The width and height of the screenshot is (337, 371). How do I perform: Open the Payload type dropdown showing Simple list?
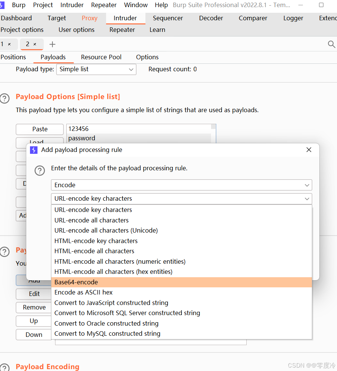pos(96,69)
